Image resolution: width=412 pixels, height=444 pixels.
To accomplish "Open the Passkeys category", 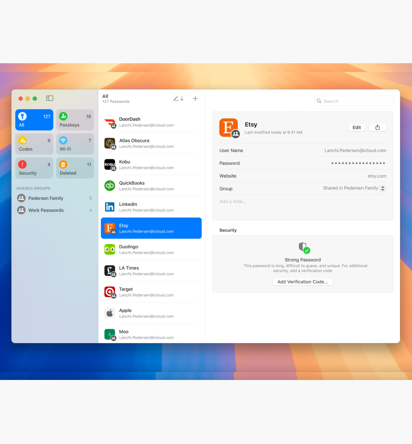I will tap(75, 120).
